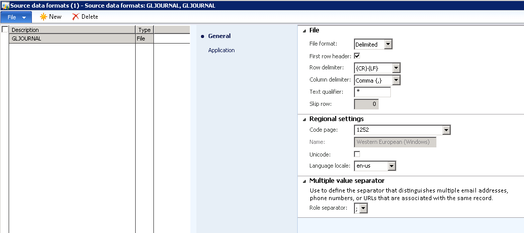The width and height of the screenshot is (524, 233).
Task: Open the File format dropdown
Action: coord(388,45)
